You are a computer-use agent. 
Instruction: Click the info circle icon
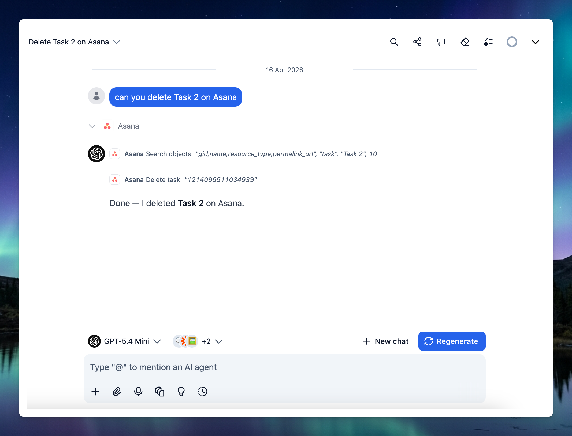pos(512,42)
